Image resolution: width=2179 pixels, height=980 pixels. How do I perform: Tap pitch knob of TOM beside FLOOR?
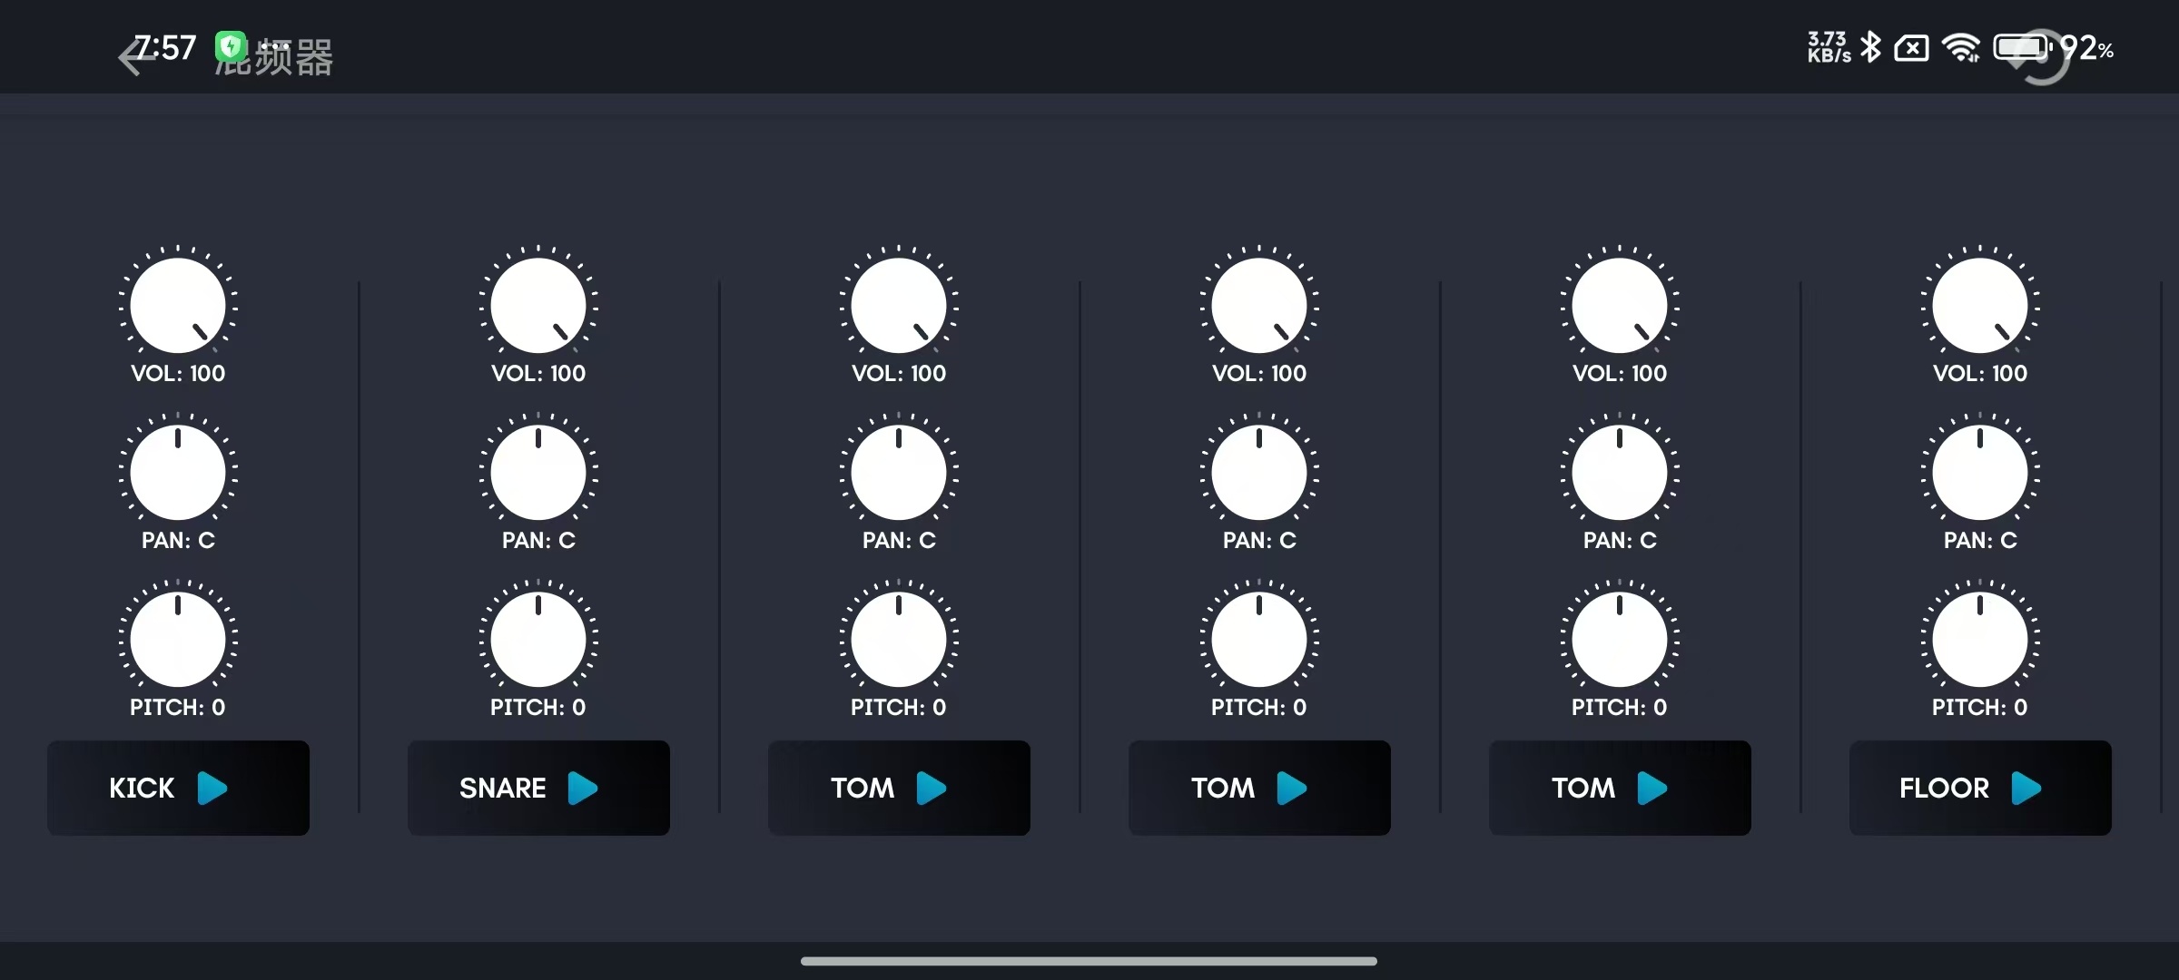[1620, 639]
